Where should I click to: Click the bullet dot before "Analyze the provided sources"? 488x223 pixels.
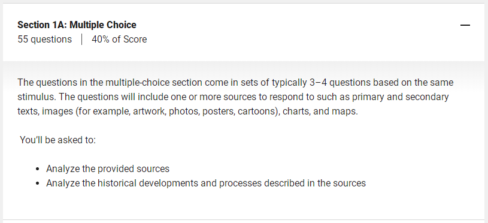click(x=37, y=169)
